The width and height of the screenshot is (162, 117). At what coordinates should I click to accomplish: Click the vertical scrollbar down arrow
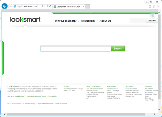(159, 109)
